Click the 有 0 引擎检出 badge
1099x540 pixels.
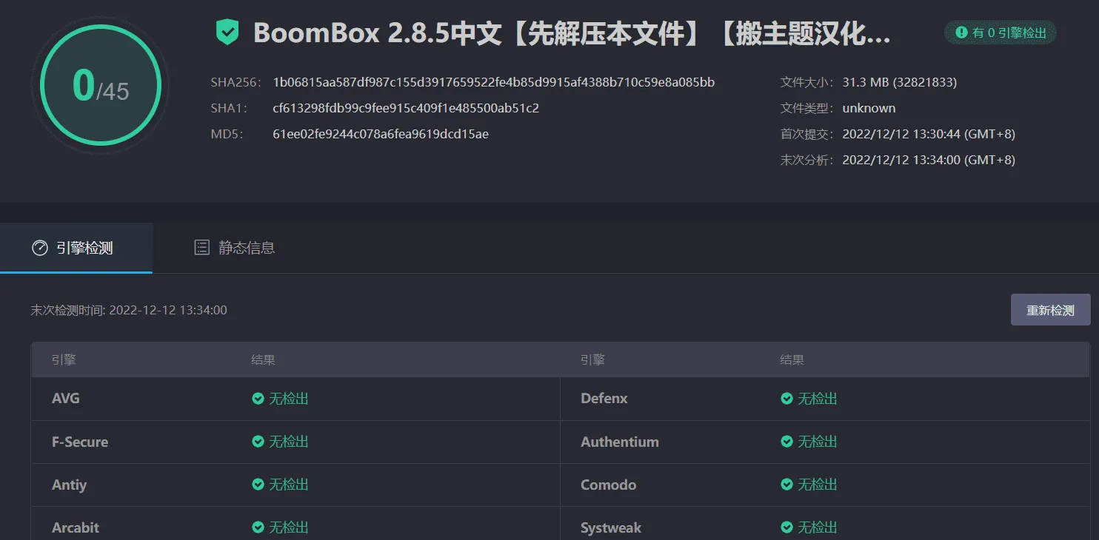coord(1001,33)
